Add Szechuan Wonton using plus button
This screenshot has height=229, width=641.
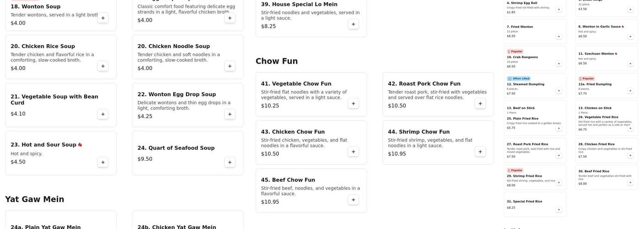[630, 64]
